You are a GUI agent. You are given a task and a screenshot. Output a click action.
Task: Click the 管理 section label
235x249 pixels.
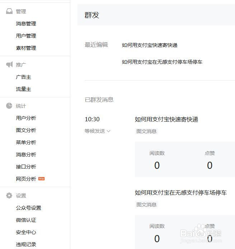click(x=21, y=11)
